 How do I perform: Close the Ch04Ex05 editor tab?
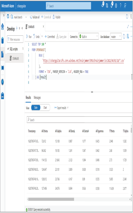click(x=43, y=26)
